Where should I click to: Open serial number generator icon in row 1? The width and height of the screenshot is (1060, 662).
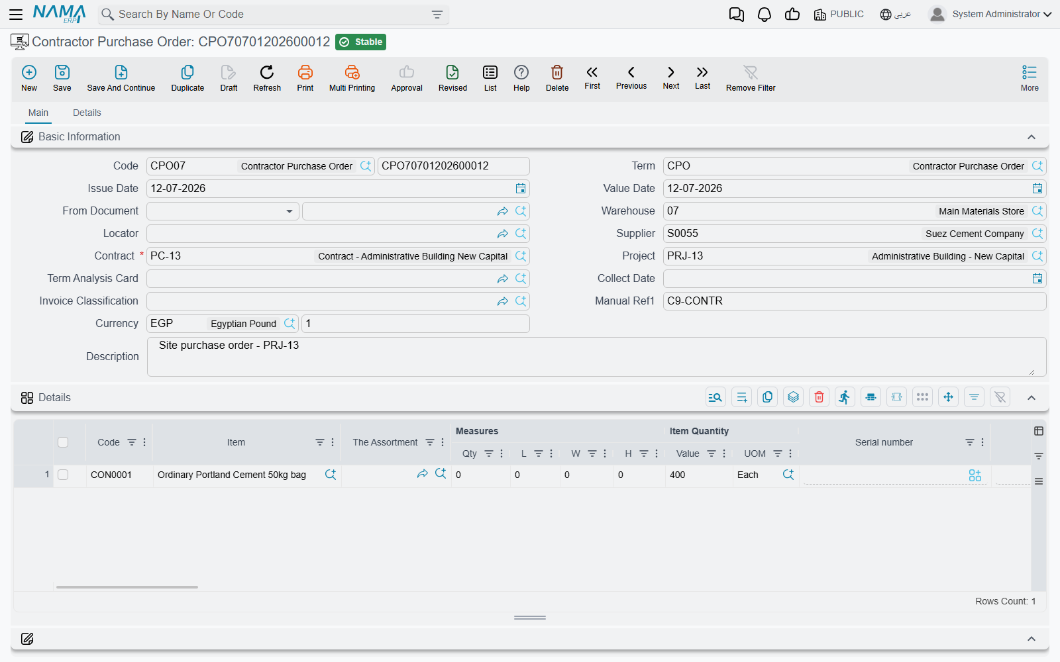tap(975, 475)
